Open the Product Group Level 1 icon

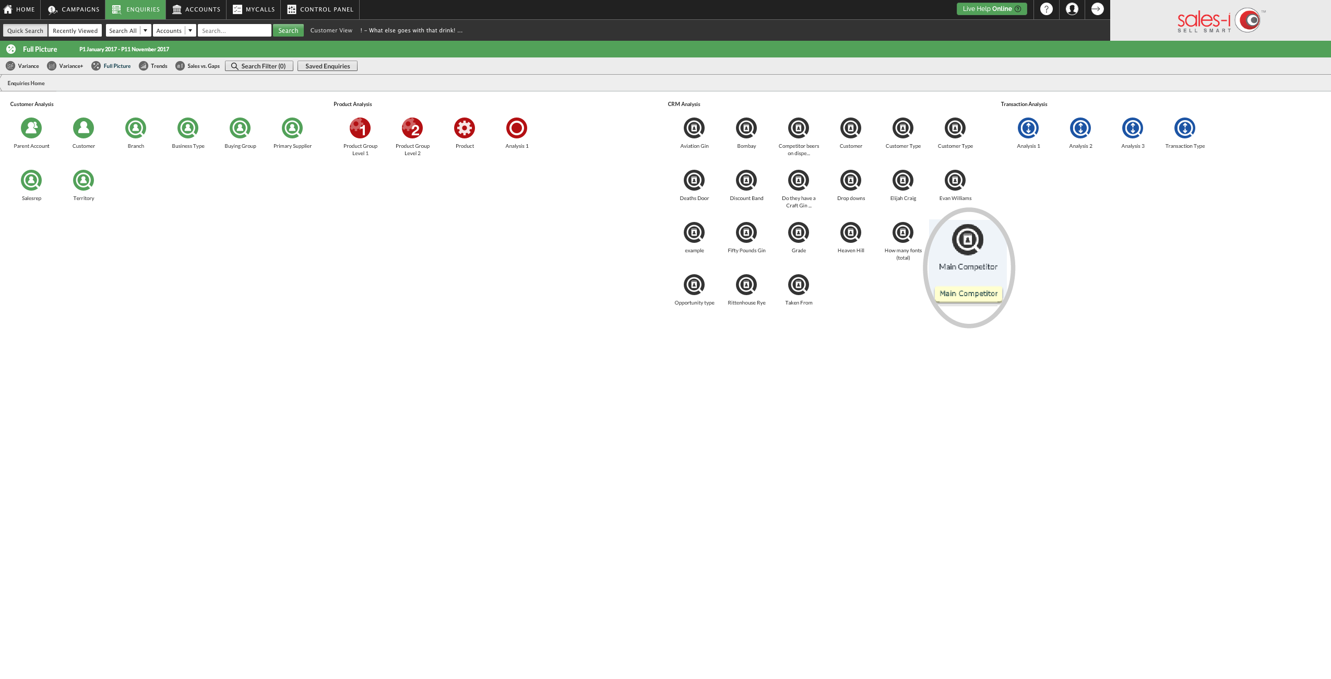pos(360,128)
